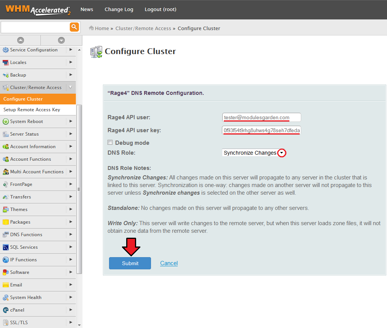Select Configure Cluster in the sidebar
Viewport: 387px width, 328px height.
click(x=38, y=99)
